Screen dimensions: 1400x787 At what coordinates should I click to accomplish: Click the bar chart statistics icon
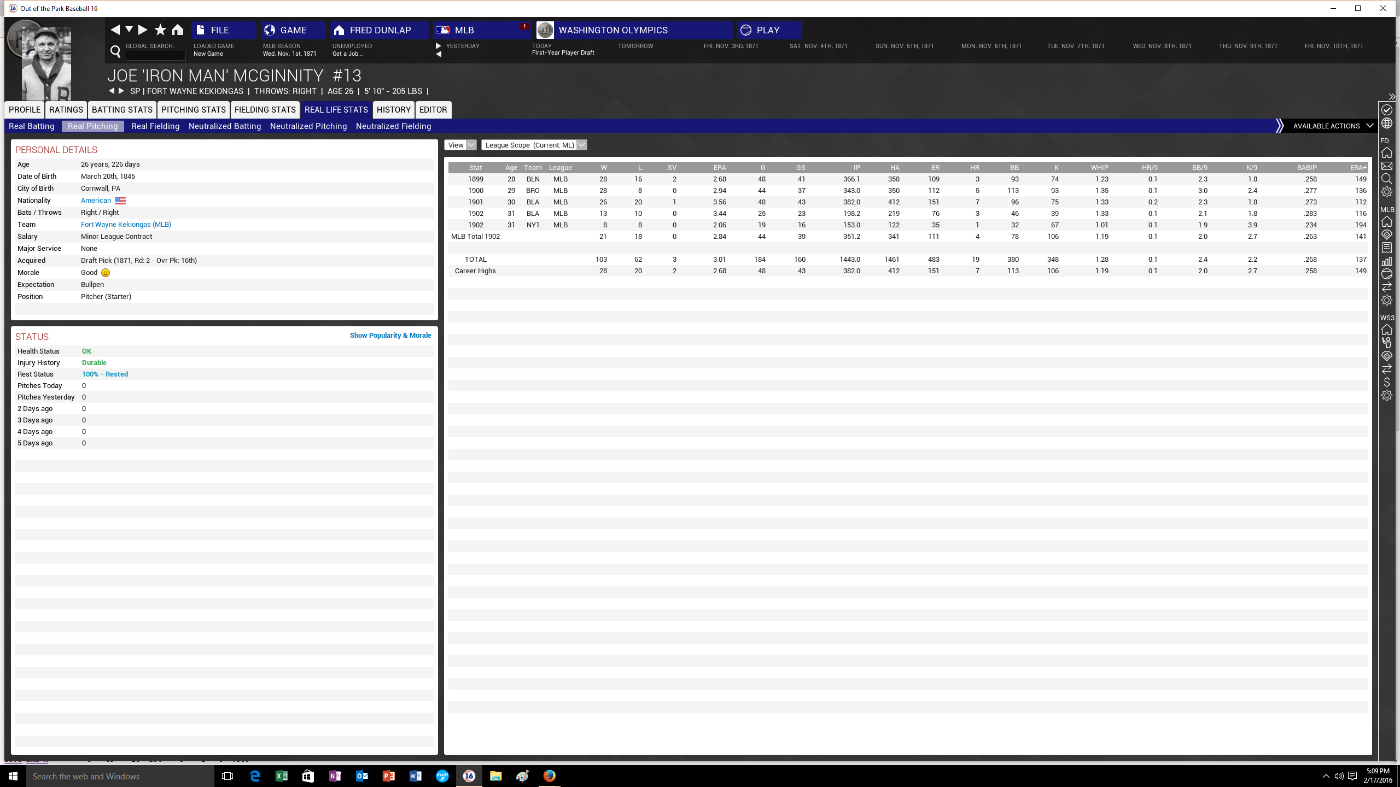coord(1387,261)
